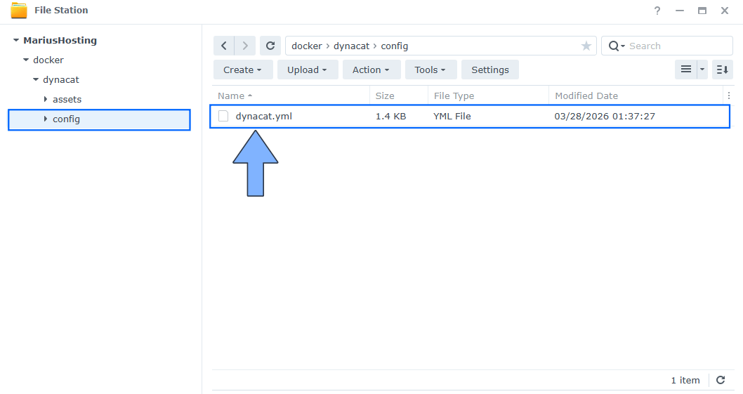Image resolution: width=743 pixels, height=394 pixels.
Task: Click the YML File type cell
Action: pos(452,116)
